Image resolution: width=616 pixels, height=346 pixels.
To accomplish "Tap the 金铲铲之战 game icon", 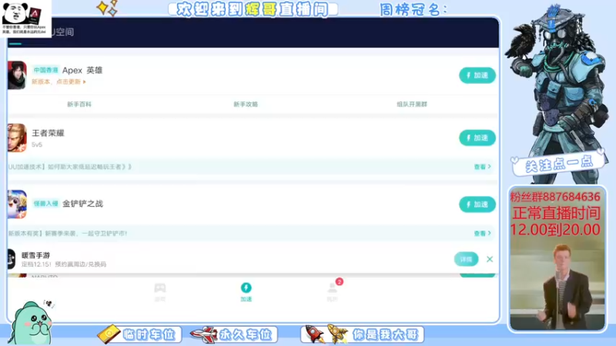I will pos(17,205).
